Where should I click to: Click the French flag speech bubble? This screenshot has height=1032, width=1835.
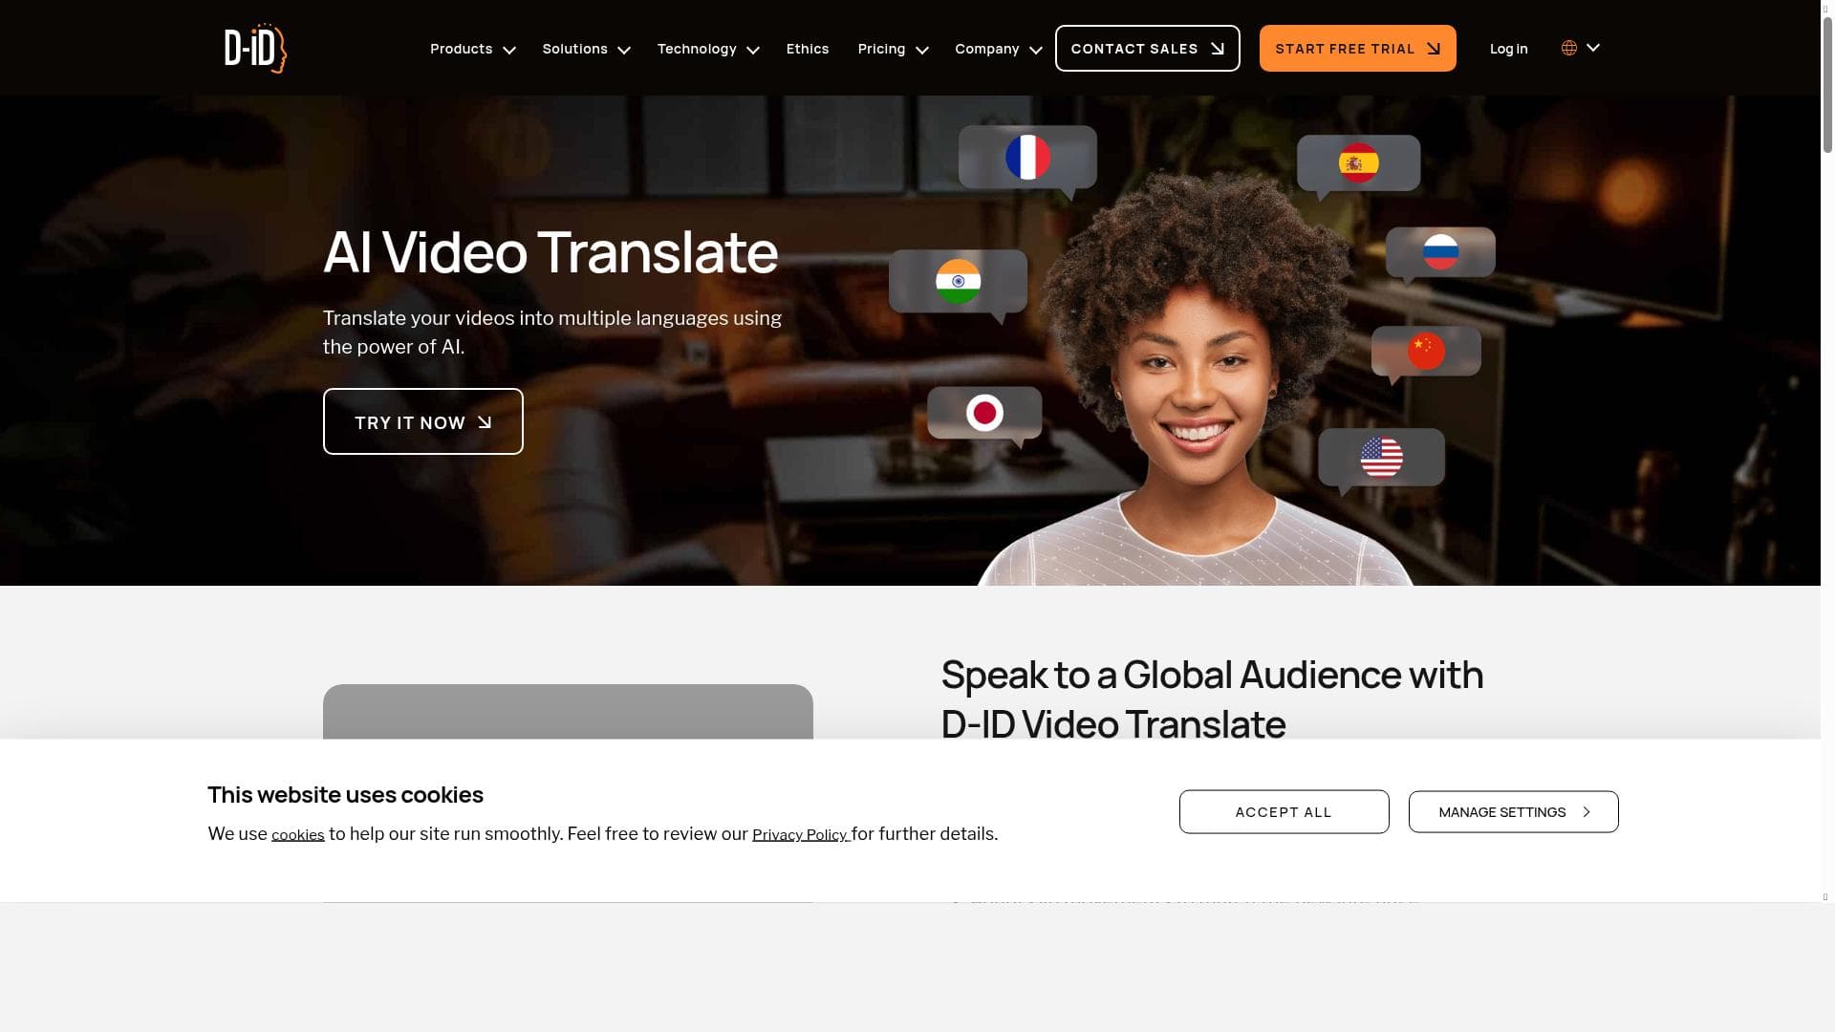[1027, 158]
